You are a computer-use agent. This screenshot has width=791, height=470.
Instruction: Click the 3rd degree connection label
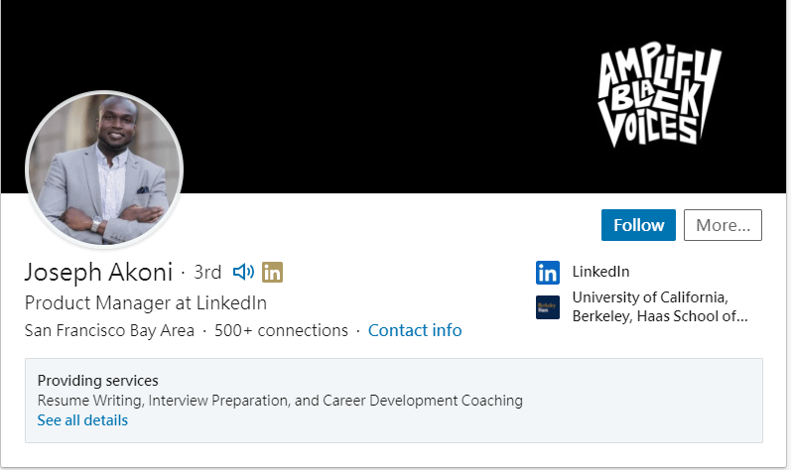[x=207, y=272]
